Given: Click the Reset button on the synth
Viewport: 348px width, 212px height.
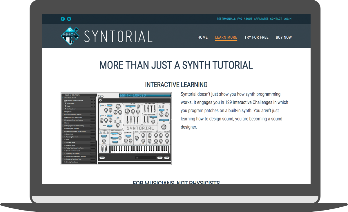Looking at the screenshot, I should pos(102,157).
